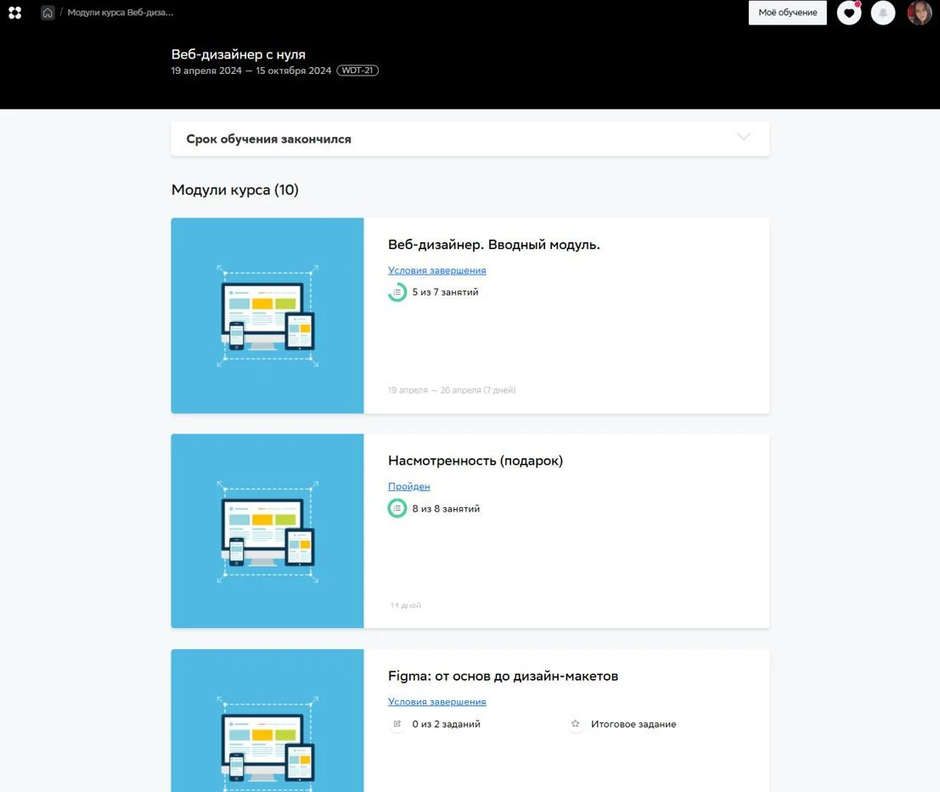Click the course title Веб-дизайнер с нуля
The width and height of the screenshot is (940, 792).
(239, 54)
